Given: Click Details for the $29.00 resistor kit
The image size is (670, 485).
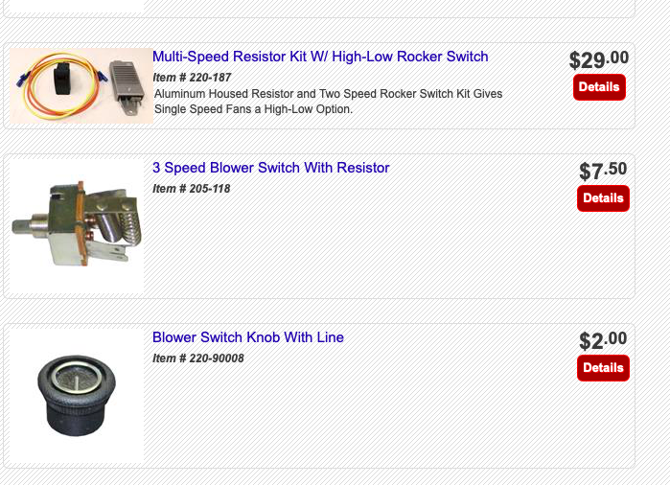Looking at the screenshot, I should pyautogui.click(x=599, y=87).
